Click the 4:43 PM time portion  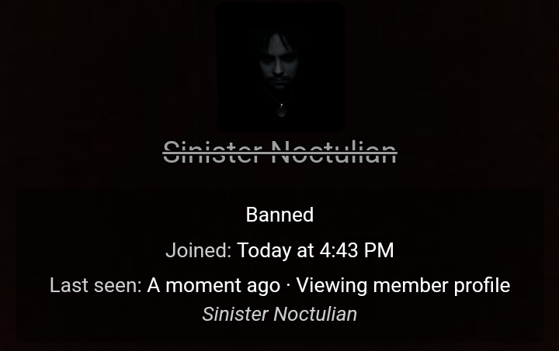point(356,250)
